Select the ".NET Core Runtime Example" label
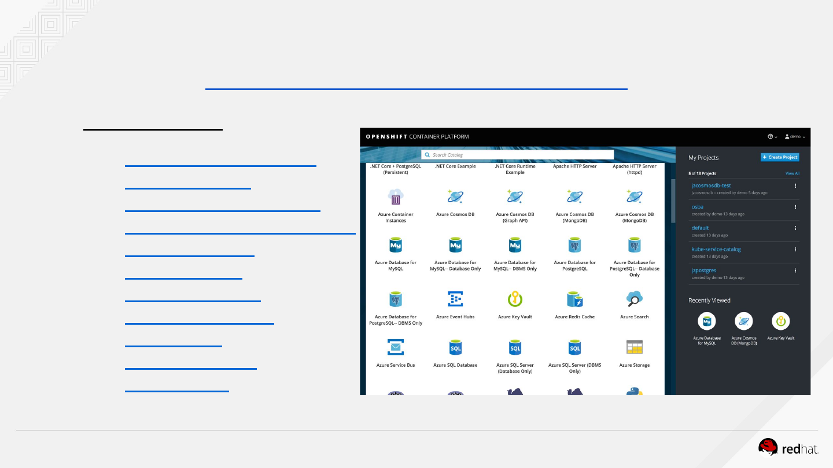The height and width of the screenshot is (468, 833). [x=515, y=169]
